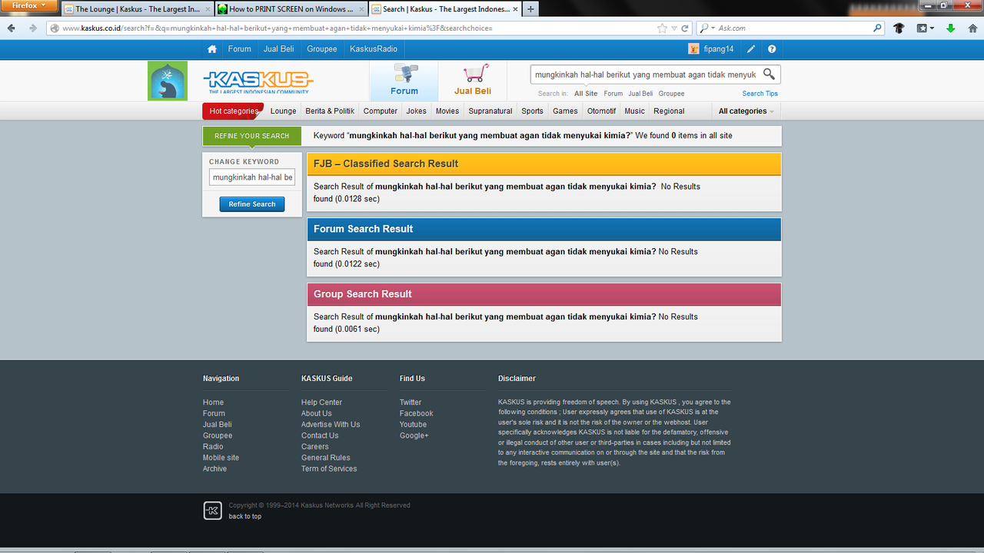
Task: Open the Lounge category
Action: [x=283, y=111]
